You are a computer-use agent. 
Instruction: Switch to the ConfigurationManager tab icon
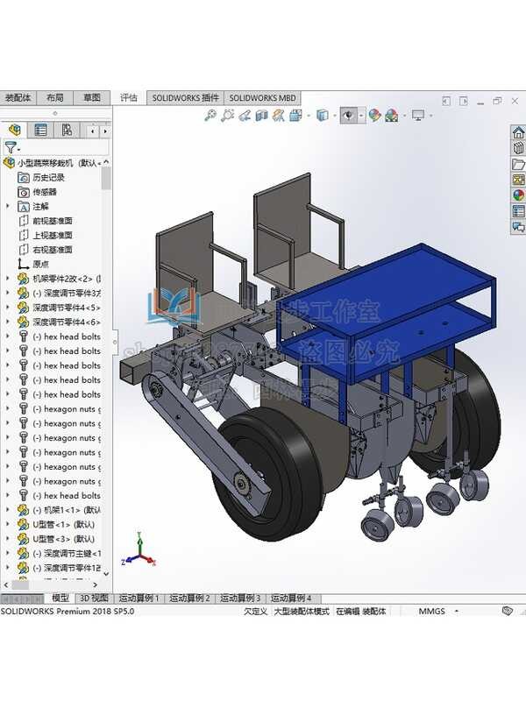67,131
